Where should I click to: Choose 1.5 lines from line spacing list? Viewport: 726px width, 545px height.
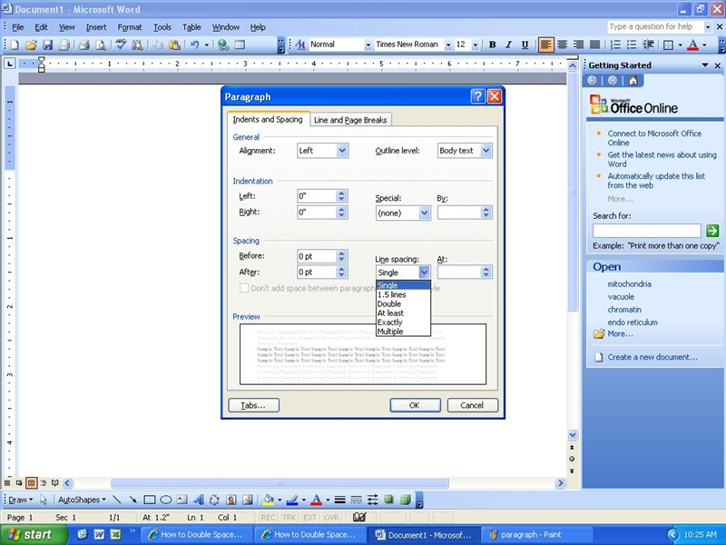click(x=403, y=294)
